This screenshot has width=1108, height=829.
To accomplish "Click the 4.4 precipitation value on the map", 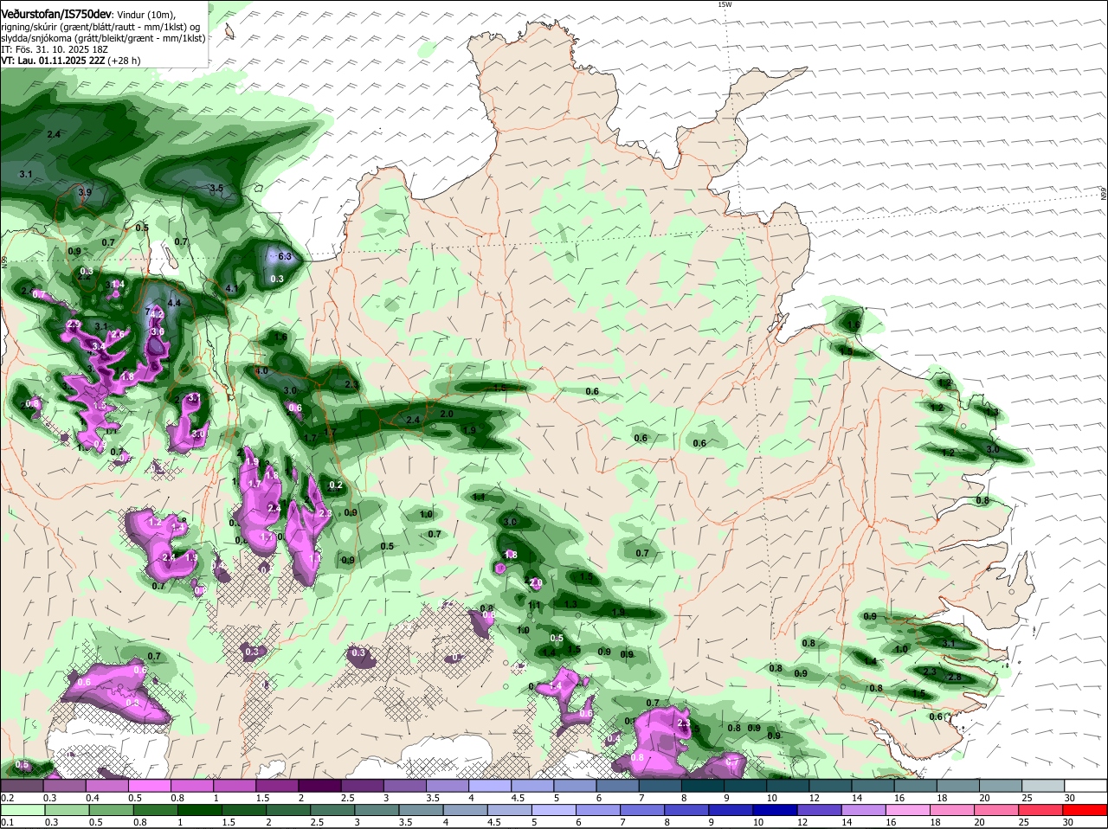I will [174, 303].
